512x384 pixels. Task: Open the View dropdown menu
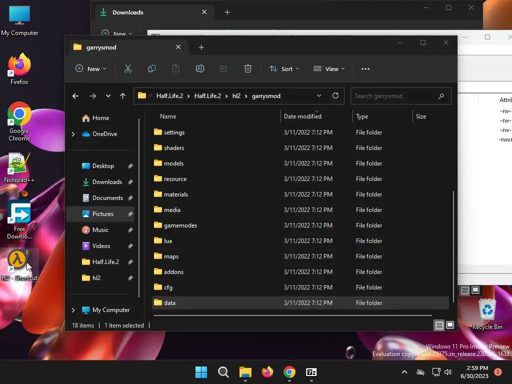click(x=329, y=69)
